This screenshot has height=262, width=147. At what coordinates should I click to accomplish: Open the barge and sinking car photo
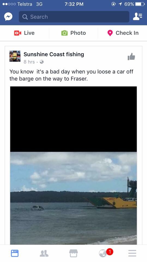click(74, 198)
